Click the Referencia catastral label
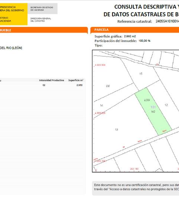 click(x=135, y=21)
